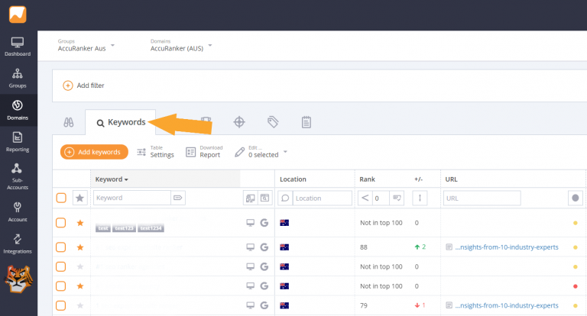Click the test1234 tag label
Image resolution: width=587 pixels, height=316 pixels.
(x=151, y=228)
